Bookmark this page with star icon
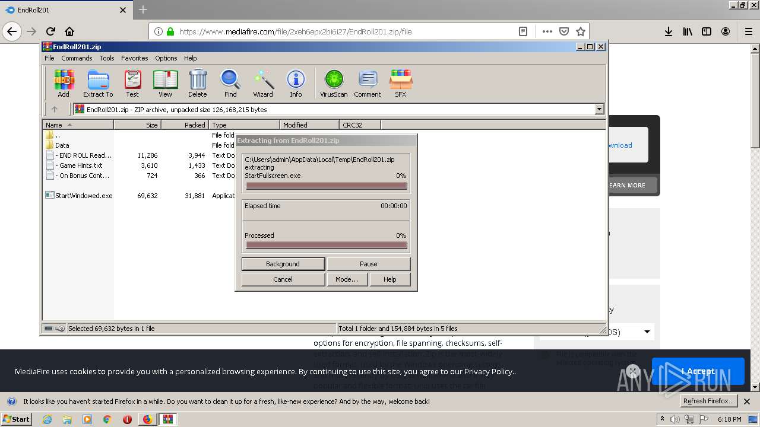The height and width of the screenshot is (427, 760). pos(581,31)
